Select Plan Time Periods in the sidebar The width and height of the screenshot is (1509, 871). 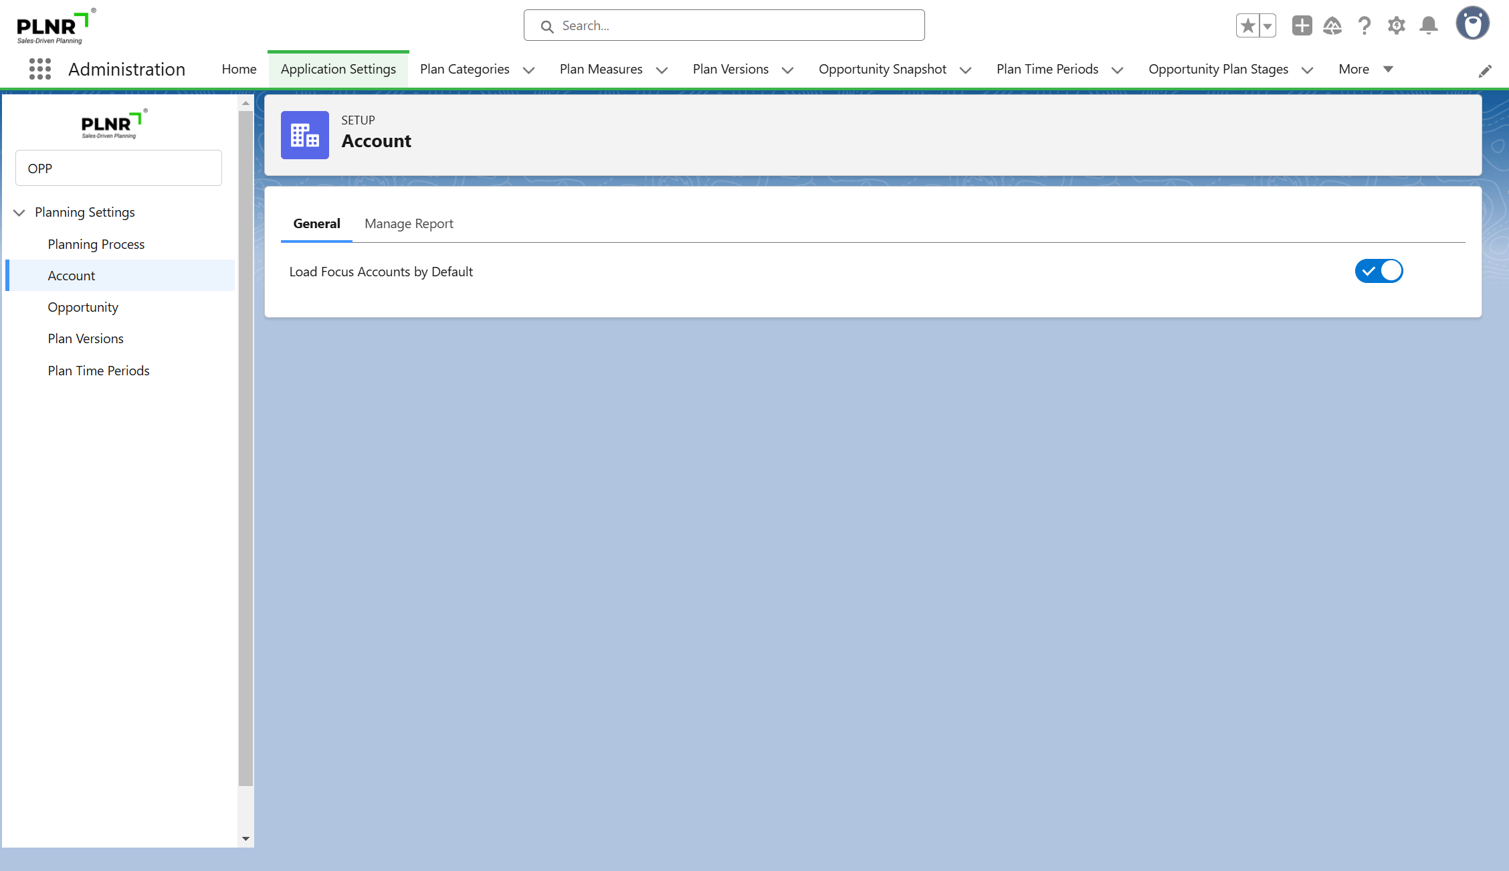(98, 371)
